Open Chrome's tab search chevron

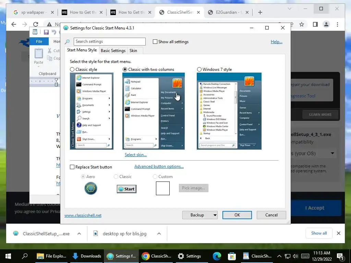click(289, 9)
